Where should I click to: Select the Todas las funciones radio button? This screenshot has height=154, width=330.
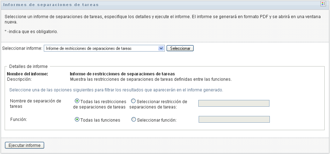[77, 120]
